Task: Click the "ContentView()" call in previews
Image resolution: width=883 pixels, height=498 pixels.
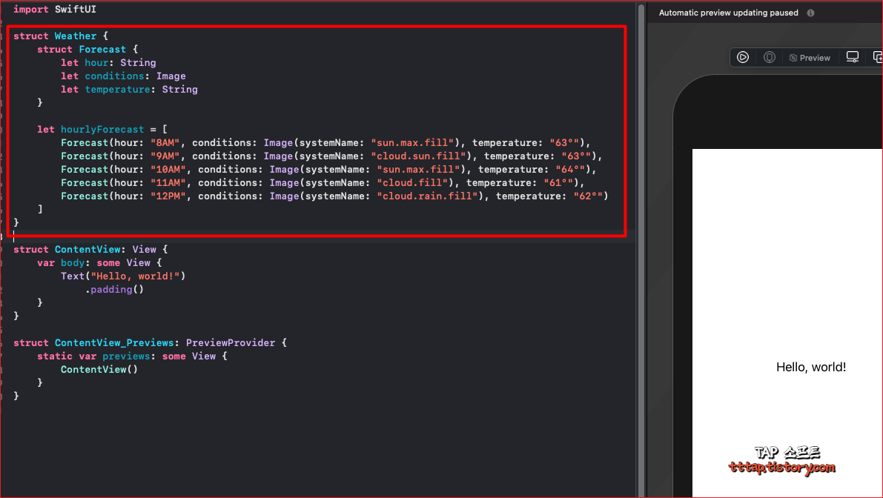Action: pos(99,370)
